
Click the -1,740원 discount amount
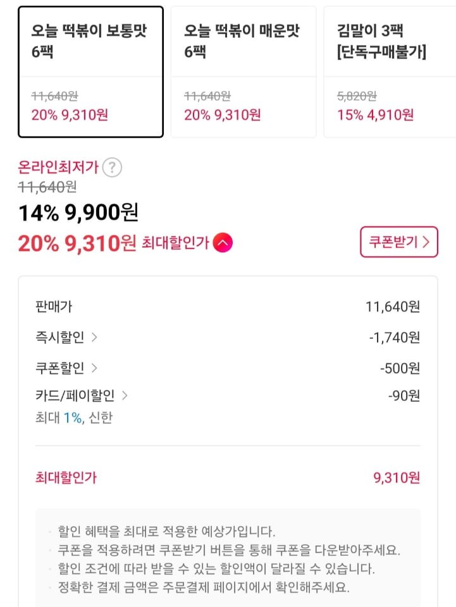tap(394, 338)
